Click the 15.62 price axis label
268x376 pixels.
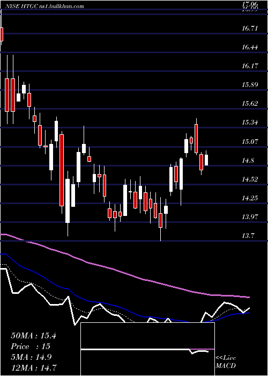250,104
